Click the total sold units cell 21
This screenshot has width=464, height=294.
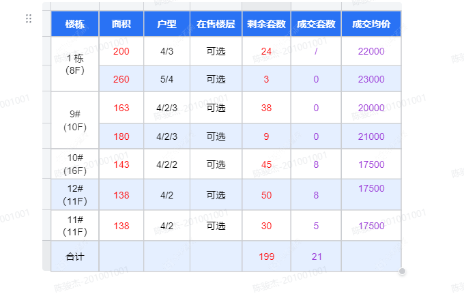click(x=316, y=256)
